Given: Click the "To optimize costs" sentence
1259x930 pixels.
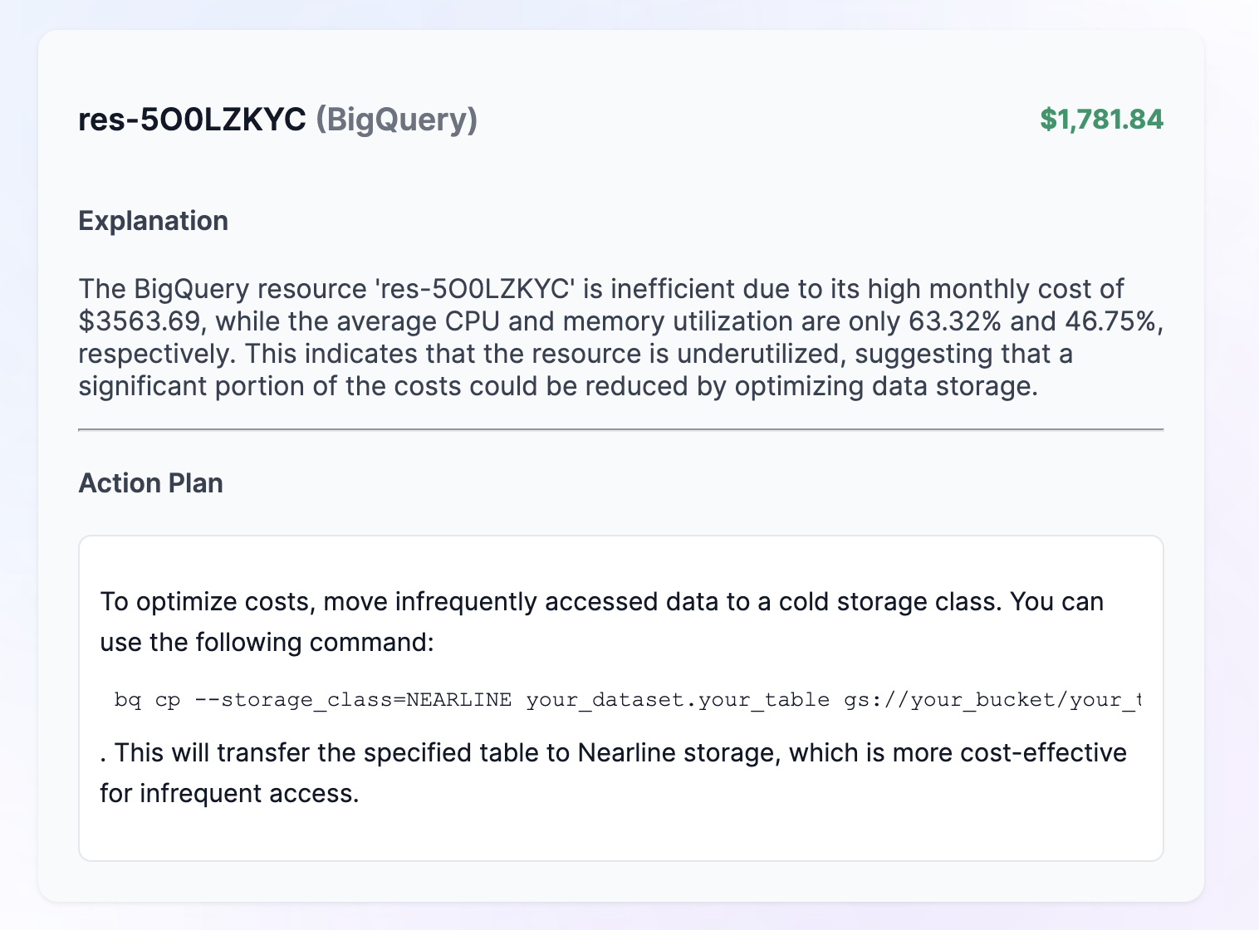Looking at the screenshot, I should (x=208, y=601).
